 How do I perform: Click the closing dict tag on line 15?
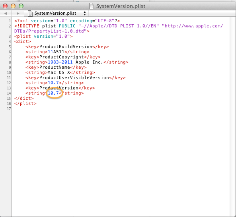pos(24,99)
